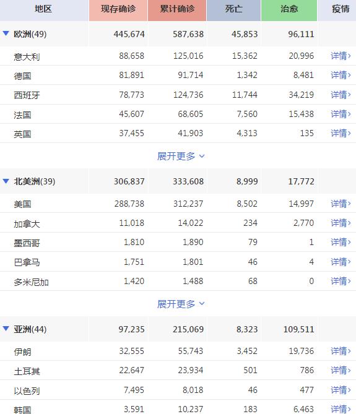Expand more North American countries via 展开更多
The width and height of the screenshot is (356, 414).
pyautogui.click(x=181, y=304)
